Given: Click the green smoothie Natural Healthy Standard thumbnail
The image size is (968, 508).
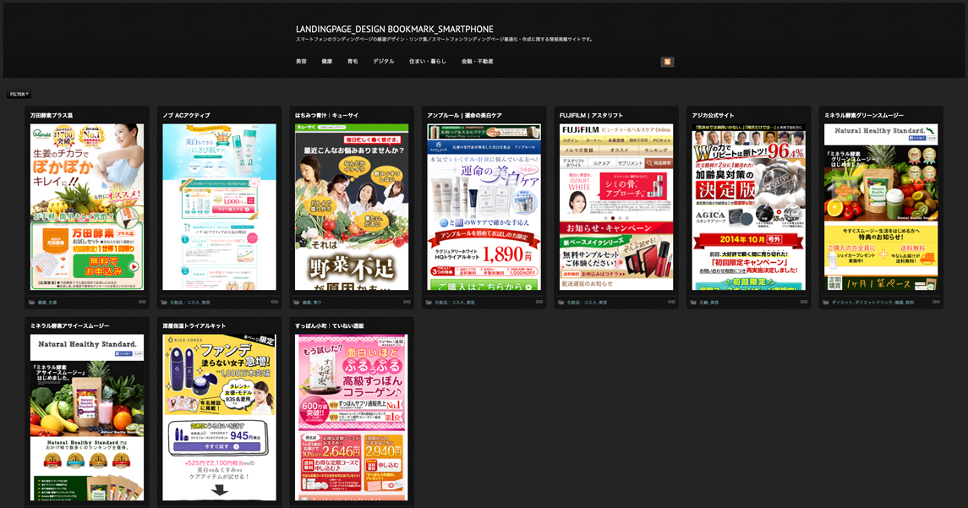Looking at the screenshot, I should pos(881,207).
